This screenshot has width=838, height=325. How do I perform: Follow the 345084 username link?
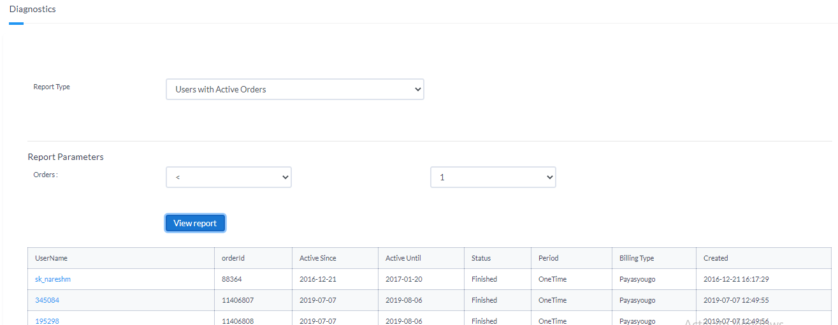tap(47, 300)
